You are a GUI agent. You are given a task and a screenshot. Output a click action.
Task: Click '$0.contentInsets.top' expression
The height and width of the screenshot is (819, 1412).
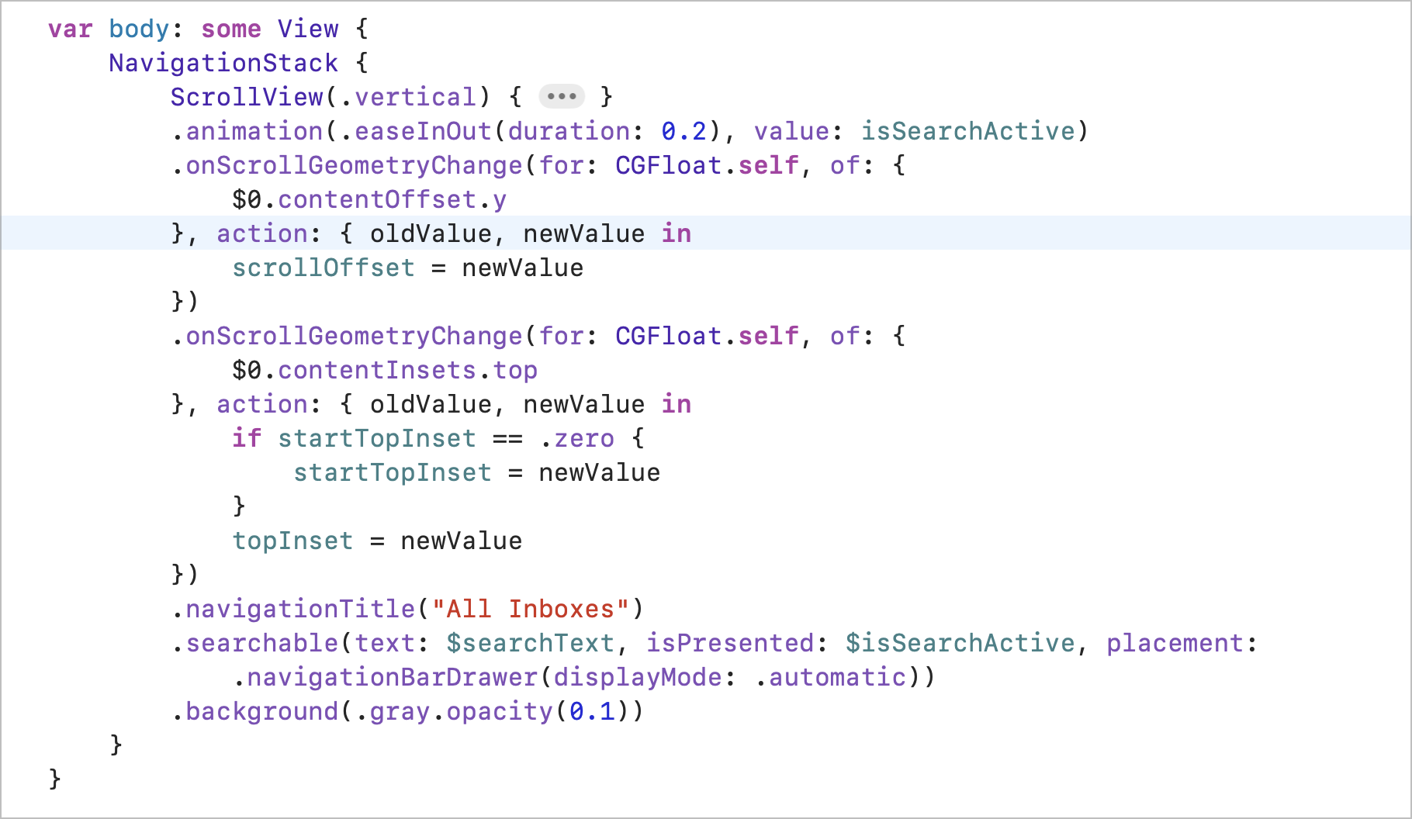point(385,370)
